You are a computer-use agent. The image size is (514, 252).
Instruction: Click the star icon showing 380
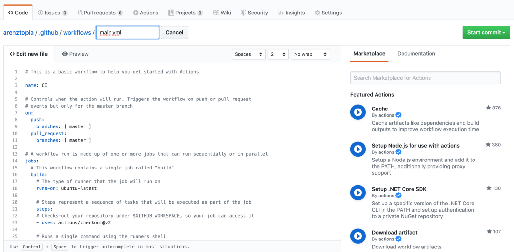coord(488,144)
